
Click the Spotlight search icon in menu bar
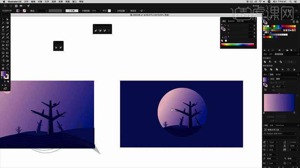click(290, 2)
